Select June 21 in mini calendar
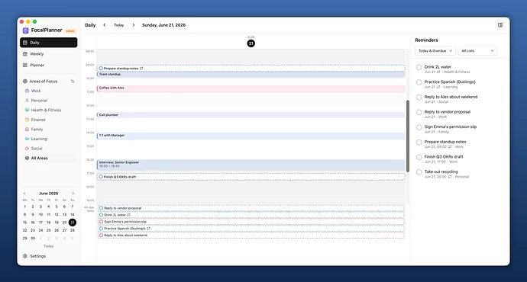The image size is (527, 282). click(x=73, y=223)
